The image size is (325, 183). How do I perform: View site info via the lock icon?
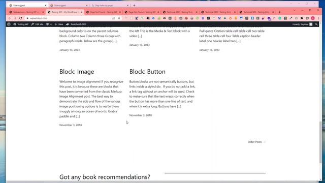pos(27,18)
